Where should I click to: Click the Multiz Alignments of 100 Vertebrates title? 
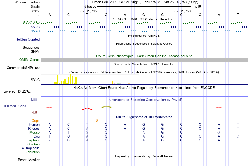click(144, 117)
